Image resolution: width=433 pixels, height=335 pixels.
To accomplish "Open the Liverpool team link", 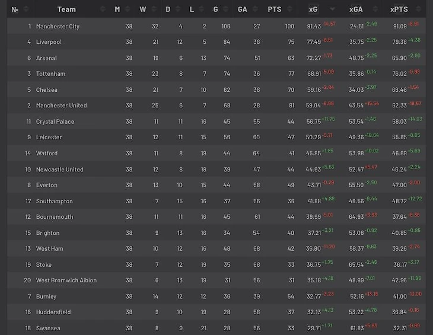I will pyautogui.click(x=49, y=42).
